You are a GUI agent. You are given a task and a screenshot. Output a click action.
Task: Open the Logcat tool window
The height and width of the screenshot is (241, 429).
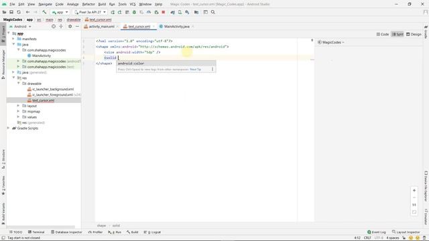coord(152,232)
